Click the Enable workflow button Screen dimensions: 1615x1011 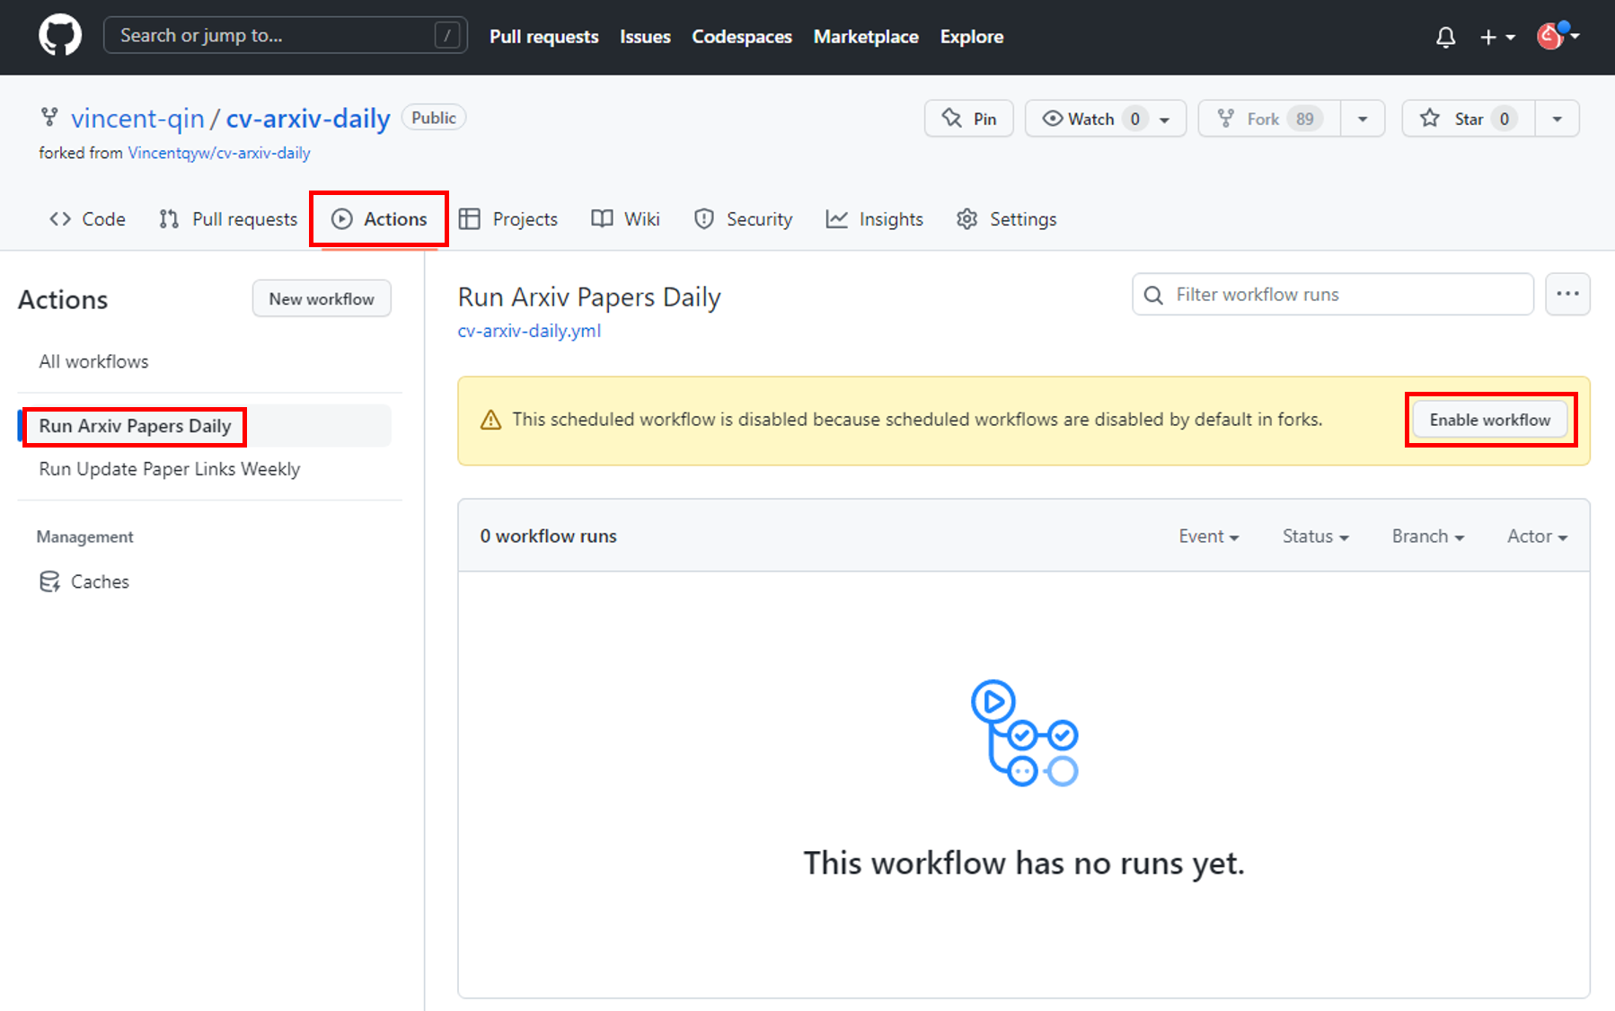coord(1490,420)
